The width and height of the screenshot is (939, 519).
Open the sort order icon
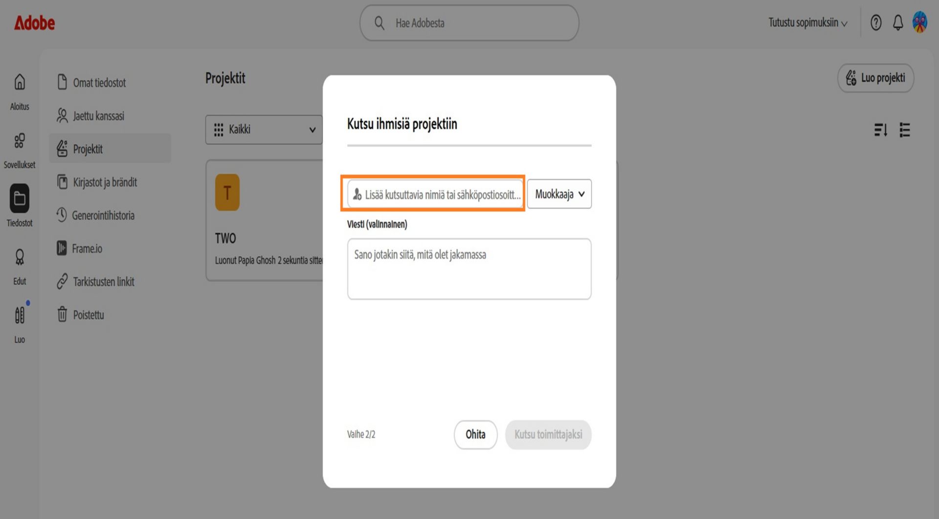pyautogui.click(x=880, y=130)
